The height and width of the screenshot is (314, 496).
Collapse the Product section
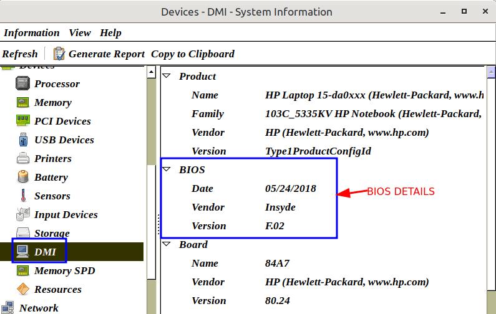167,76
